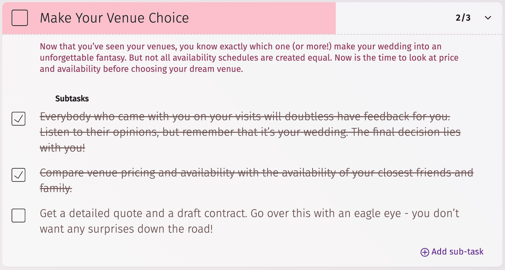
Task: Click the "Subtasks" heading label
Action: pos(72,99)
